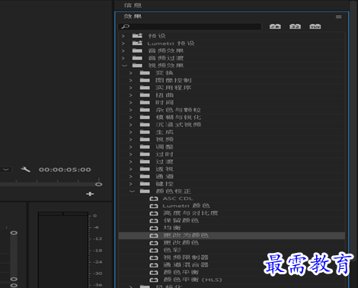Select the 更改为颜色 effect icon
The height and width of the screenshot is (288, 358).
154,235
